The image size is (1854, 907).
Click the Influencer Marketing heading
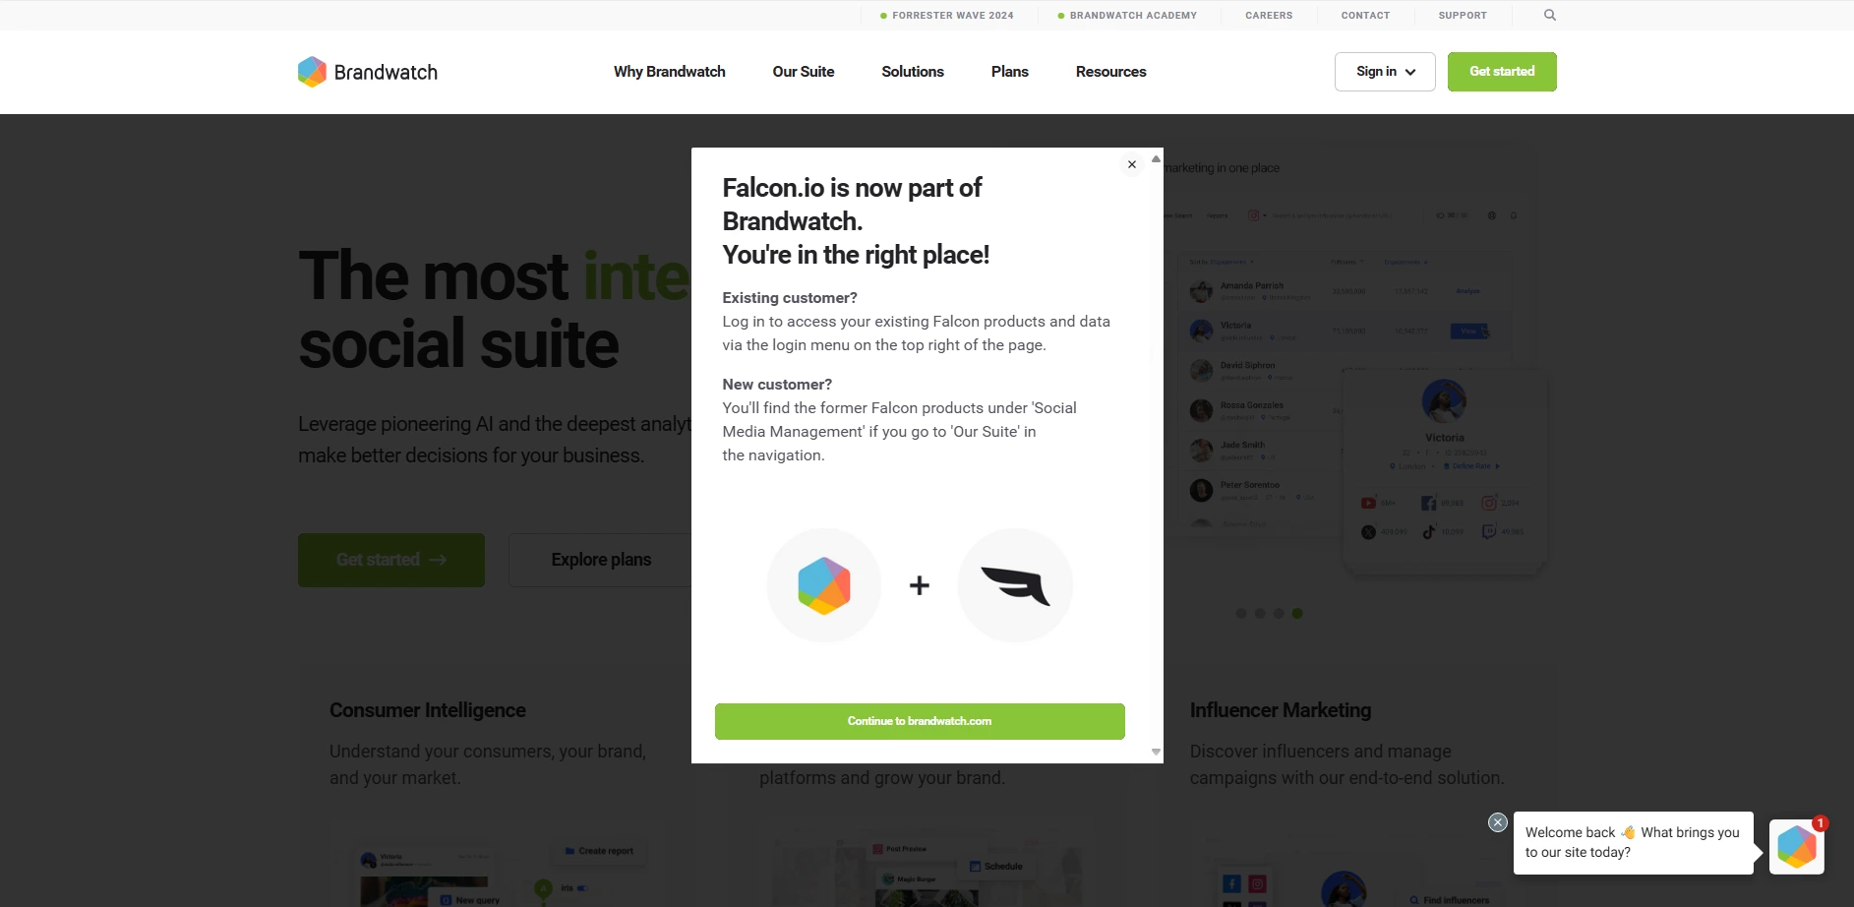(x=1281, y=710)
